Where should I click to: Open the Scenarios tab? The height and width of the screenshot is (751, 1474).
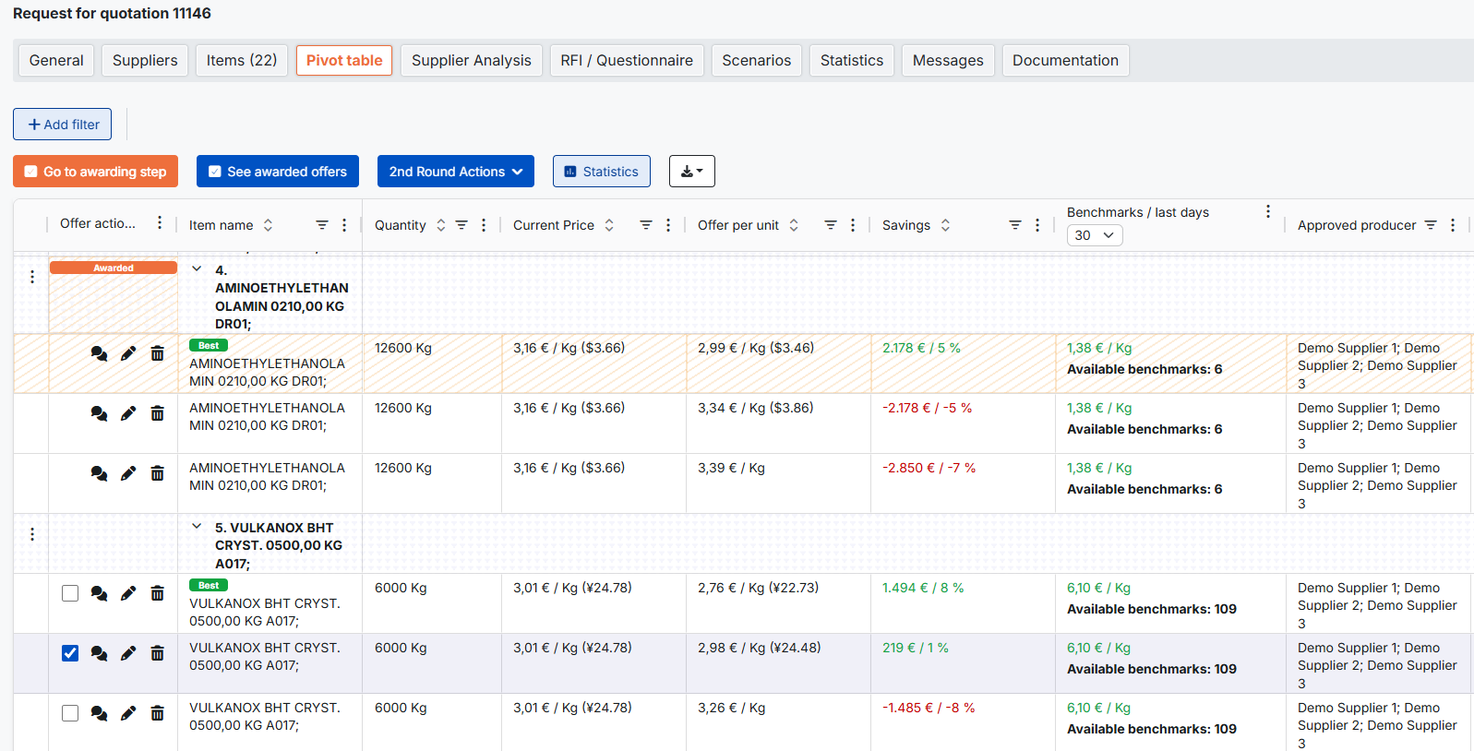(756, 61)
